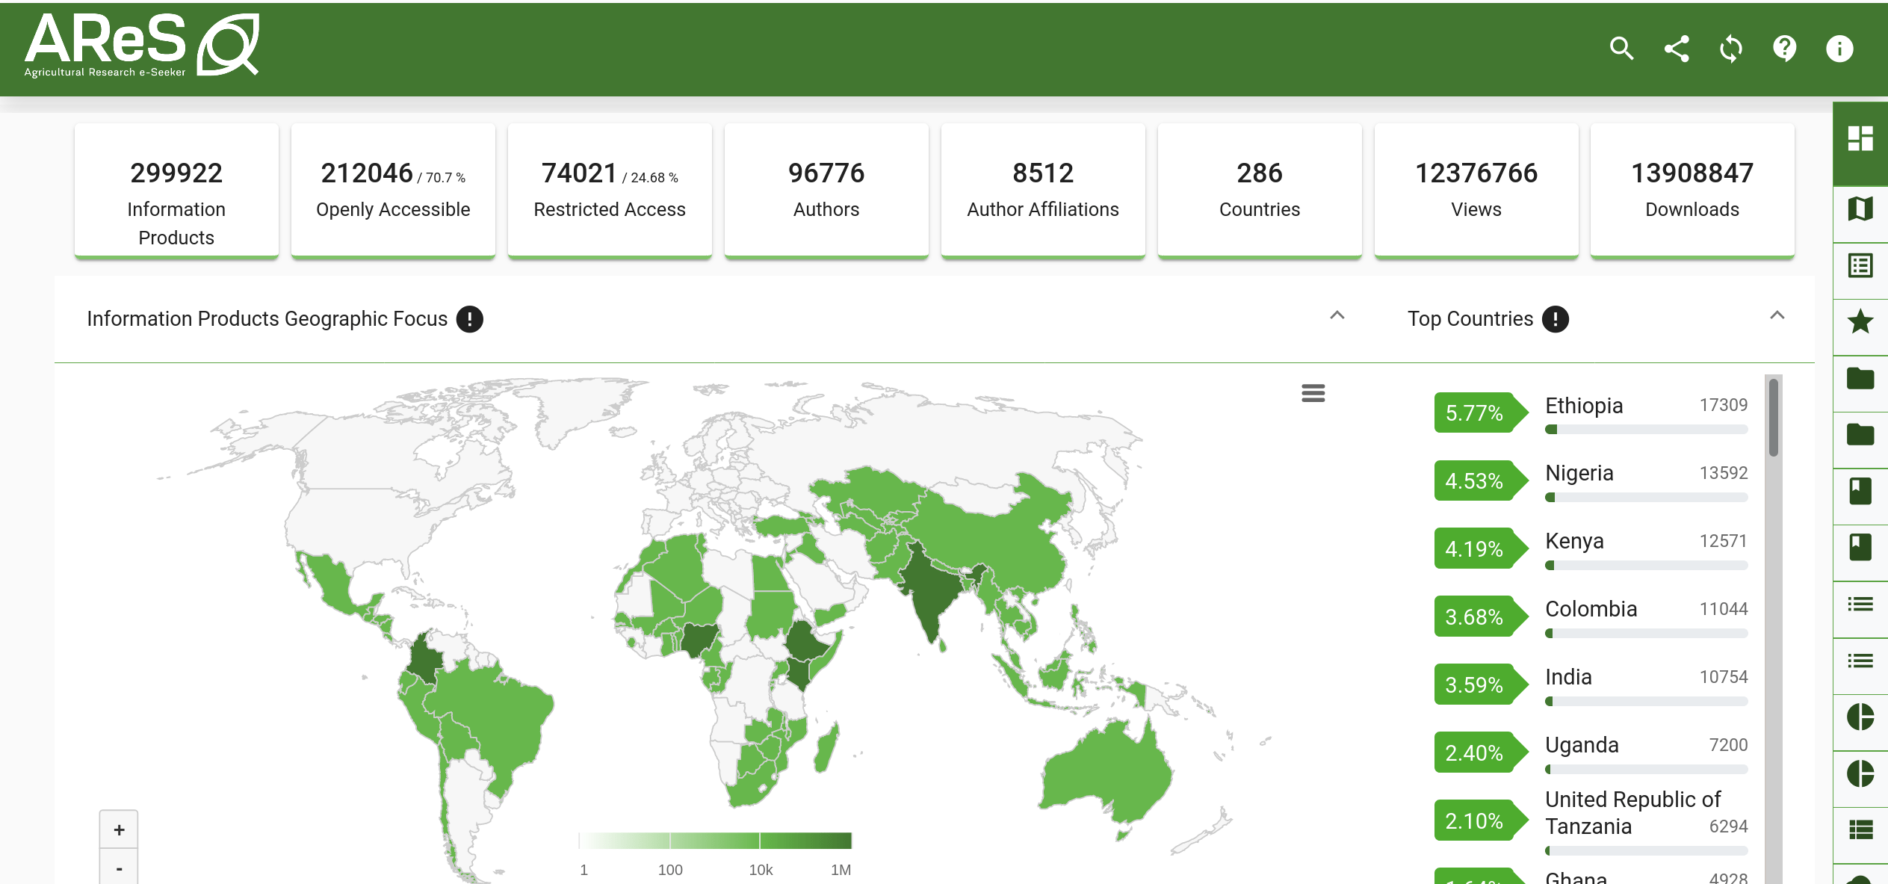
Task: Click the Top Countries list scrollbar
Action: coord(1774,418)
